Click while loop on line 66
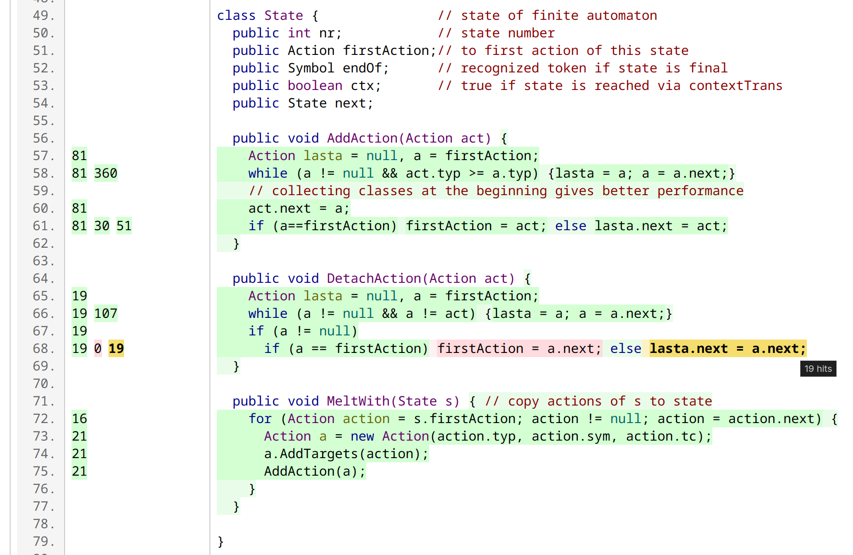This screenshot has width=853, height=555. (460, 314)
